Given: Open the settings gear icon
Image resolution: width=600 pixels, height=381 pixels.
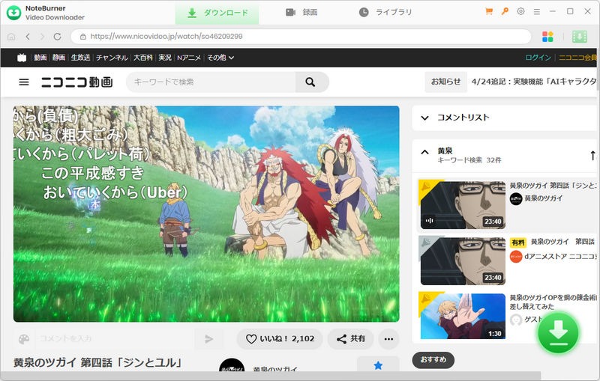Looking at the screenshot, I should 520,11.
